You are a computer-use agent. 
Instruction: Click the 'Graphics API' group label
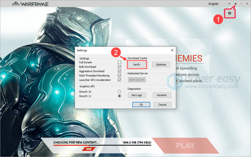(x=87, y=86)
